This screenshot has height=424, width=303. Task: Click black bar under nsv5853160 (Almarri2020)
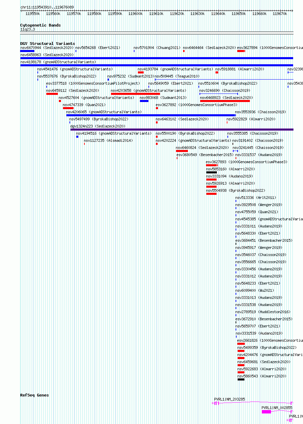click(211, 172)
